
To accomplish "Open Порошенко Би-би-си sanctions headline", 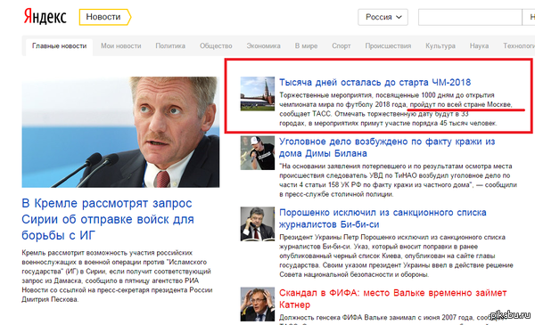I will [x=383, y=218].
